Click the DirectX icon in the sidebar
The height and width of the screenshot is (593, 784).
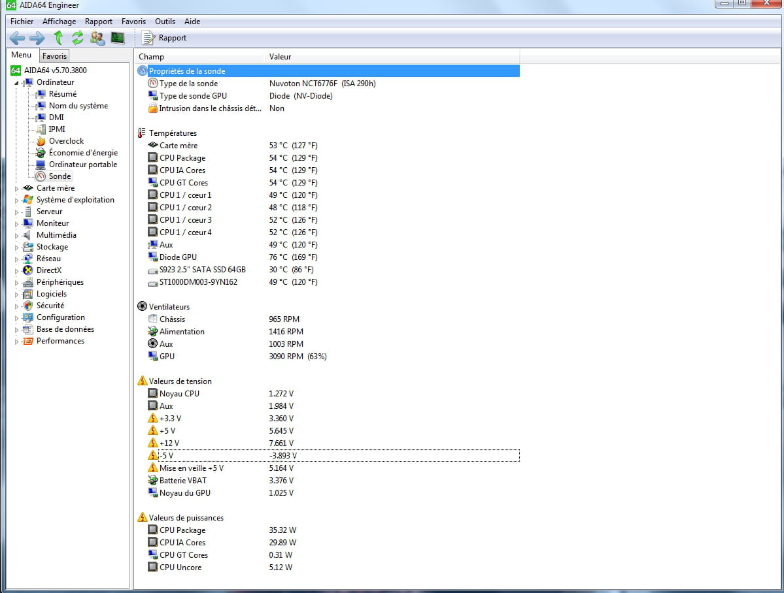(x=28, y=270)
